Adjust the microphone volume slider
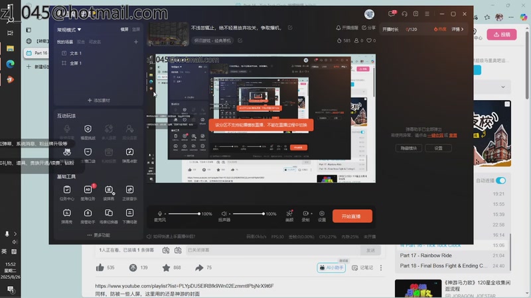 [x=185, y=214]
